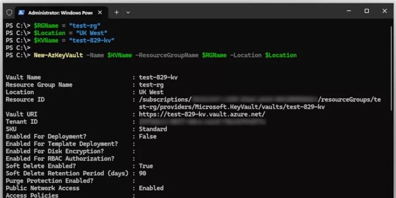Maximize the terminal window
Screen dimensions: 396x198
tap(367, 11)
